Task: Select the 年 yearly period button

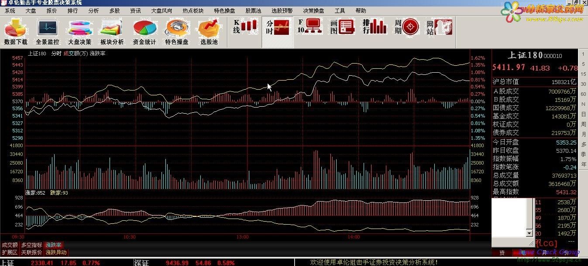Action: (583, 164)
